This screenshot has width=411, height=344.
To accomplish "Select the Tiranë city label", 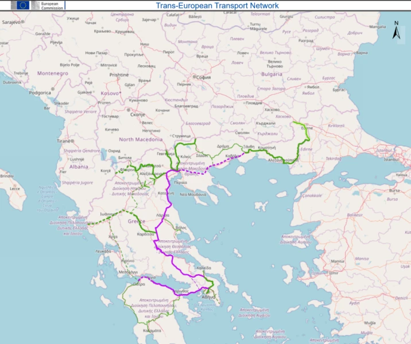I will point(64,141).
